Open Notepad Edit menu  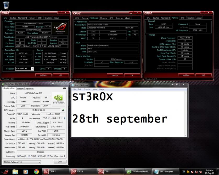point(80,89)
